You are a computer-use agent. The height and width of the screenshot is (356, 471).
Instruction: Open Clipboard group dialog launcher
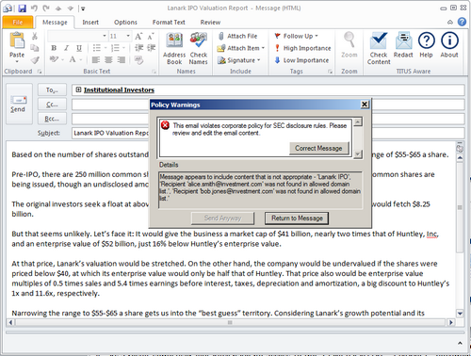click(x=40, y=72)
